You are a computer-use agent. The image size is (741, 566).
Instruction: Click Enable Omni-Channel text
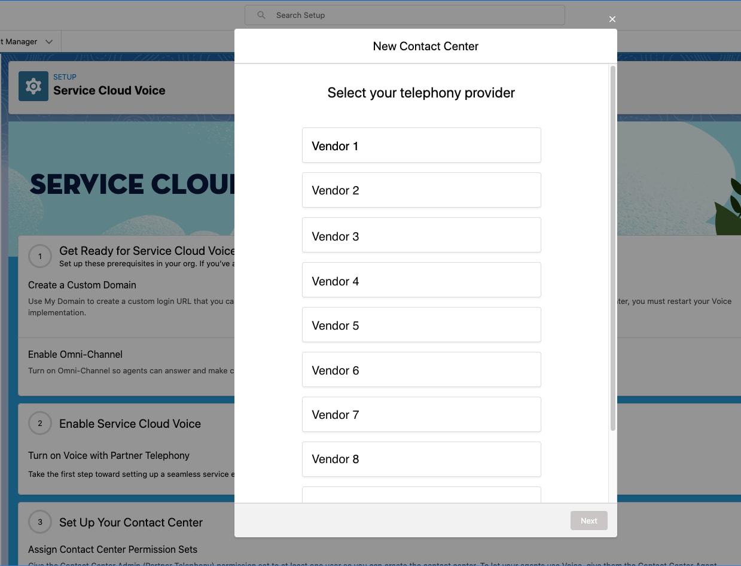[75, 354]
